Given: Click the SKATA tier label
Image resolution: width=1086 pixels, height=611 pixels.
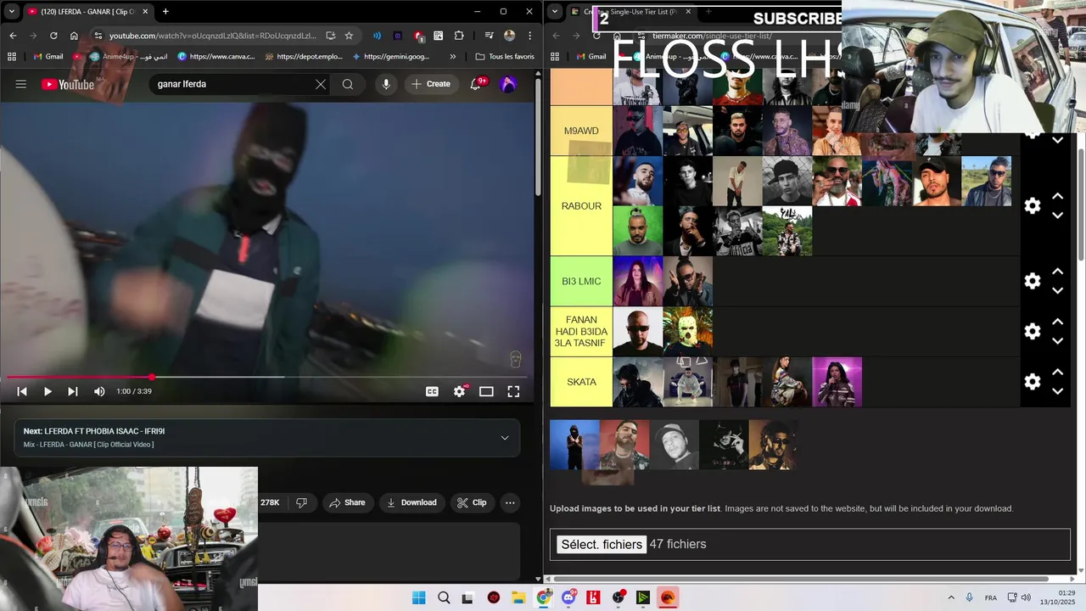Looking at the screenshot, I should 581,382.
